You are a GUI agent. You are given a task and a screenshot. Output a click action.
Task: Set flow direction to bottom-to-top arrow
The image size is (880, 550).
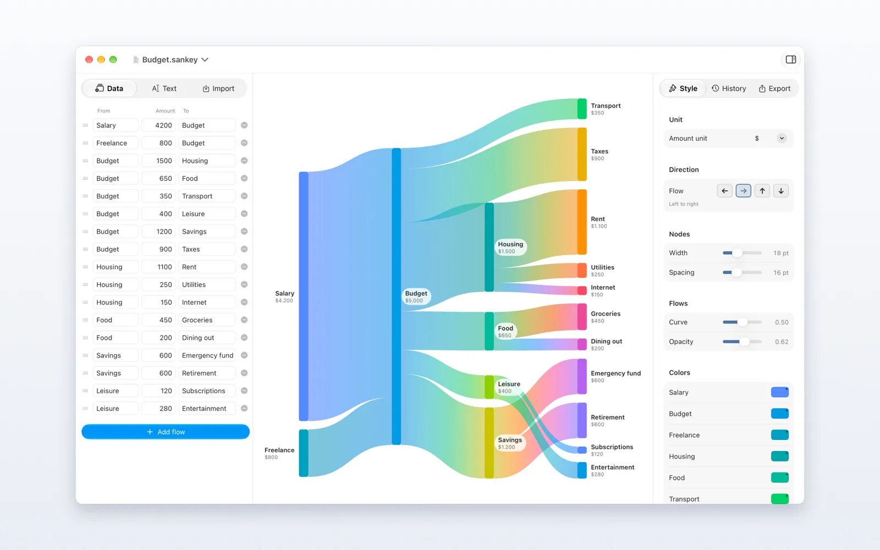tap(762, 191)
